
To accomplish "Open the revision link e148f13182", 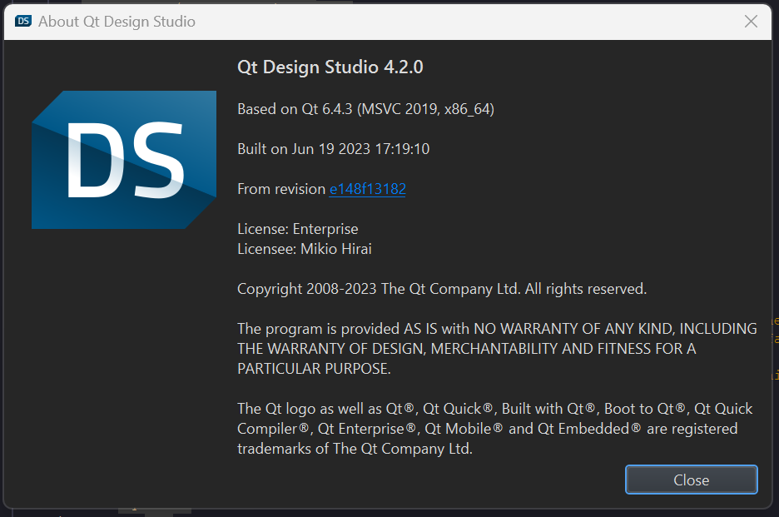I will pyautogui.click(x=368, y=189).
